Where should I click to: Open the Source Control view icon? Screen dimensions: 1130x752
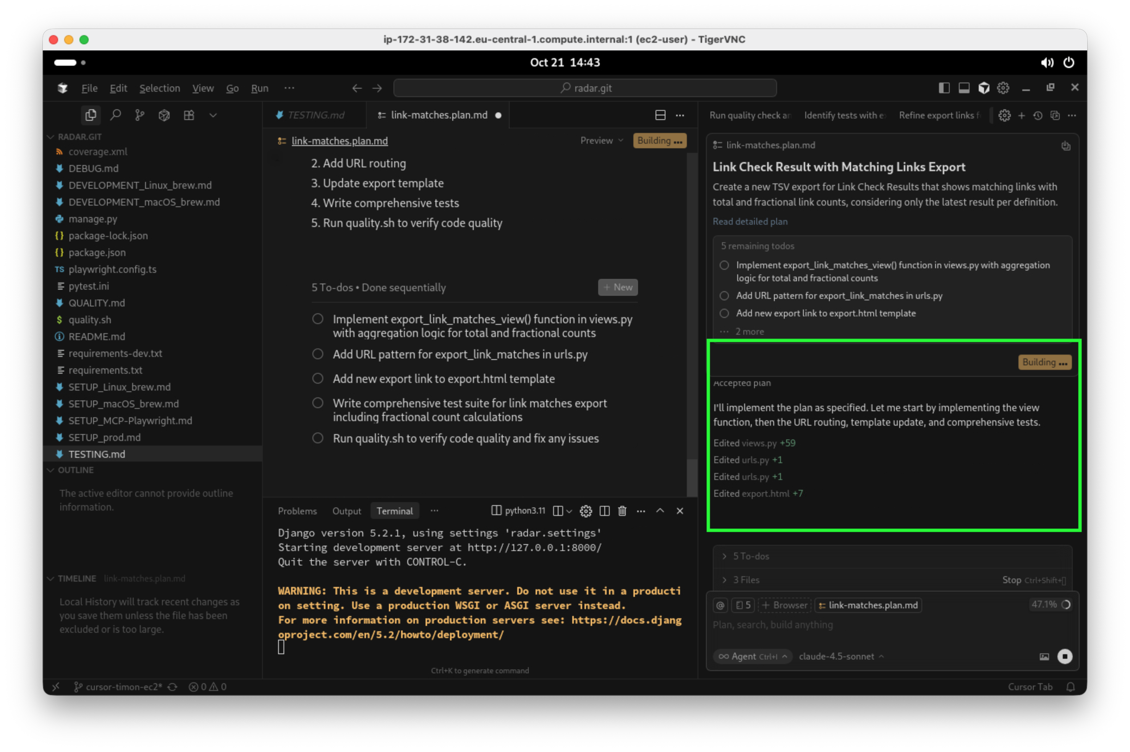point(139,115)
